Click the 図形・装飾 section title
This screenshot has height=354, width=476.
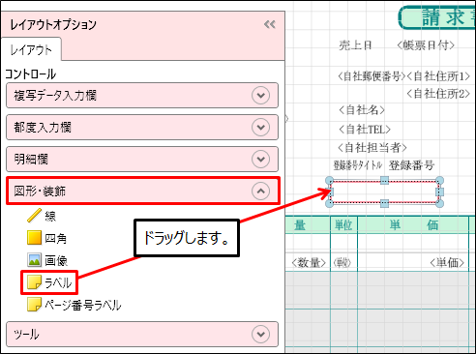(x=40, y=192)
